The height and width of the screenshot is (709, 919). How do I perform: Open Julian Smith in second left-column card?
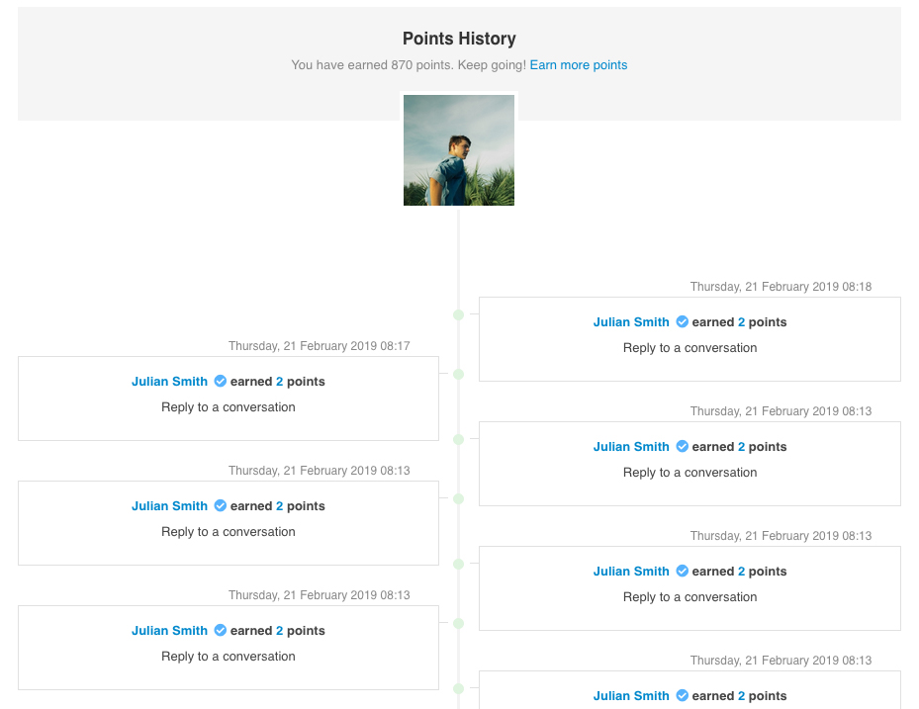pyautogui.click(x=169, y=506)
